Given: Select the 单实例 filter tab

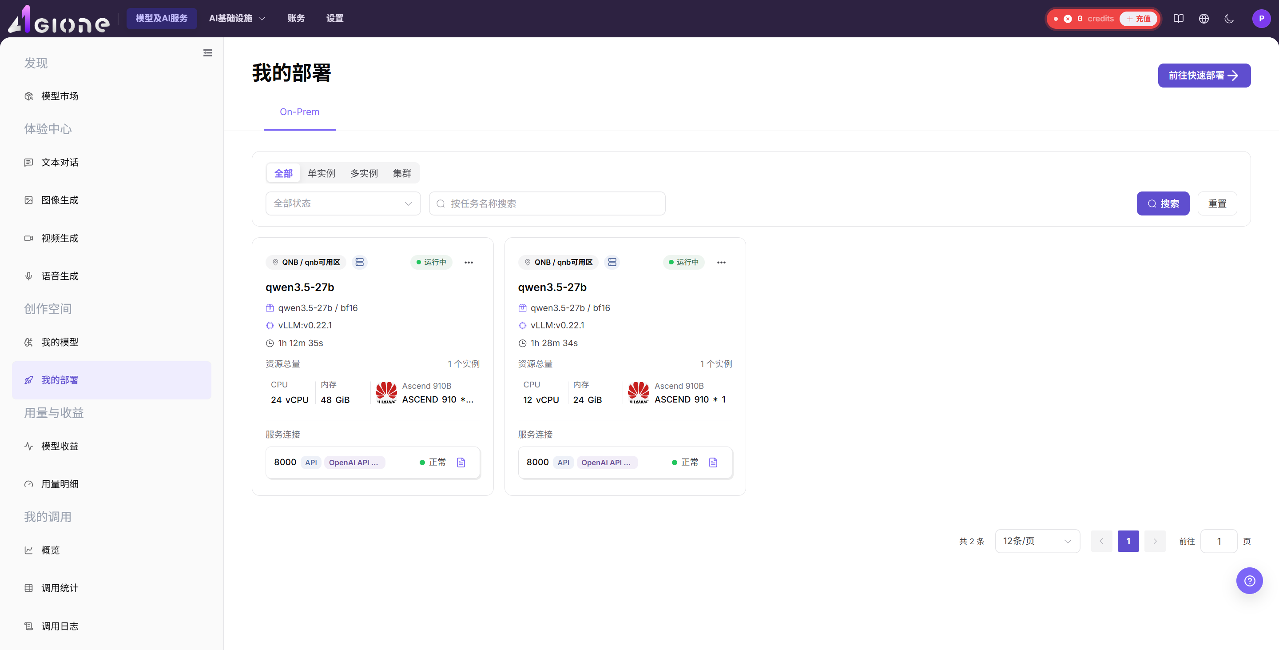Looking at the screenshot, I should click(x=321, y=173).
